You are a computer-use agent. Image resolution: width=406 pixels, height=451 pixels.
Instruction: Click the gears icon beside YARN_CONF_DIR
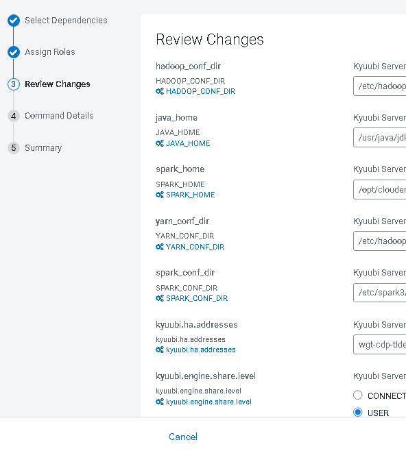tap(160, 247)
